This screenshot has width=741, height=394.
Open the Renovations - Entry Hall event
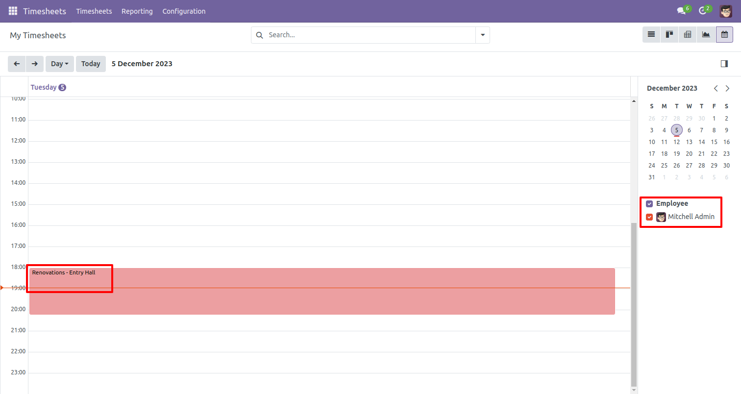tap(322, 291)
